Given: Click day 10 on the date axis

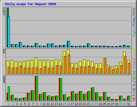Looking at the screenshot, I should pos(44,104).
